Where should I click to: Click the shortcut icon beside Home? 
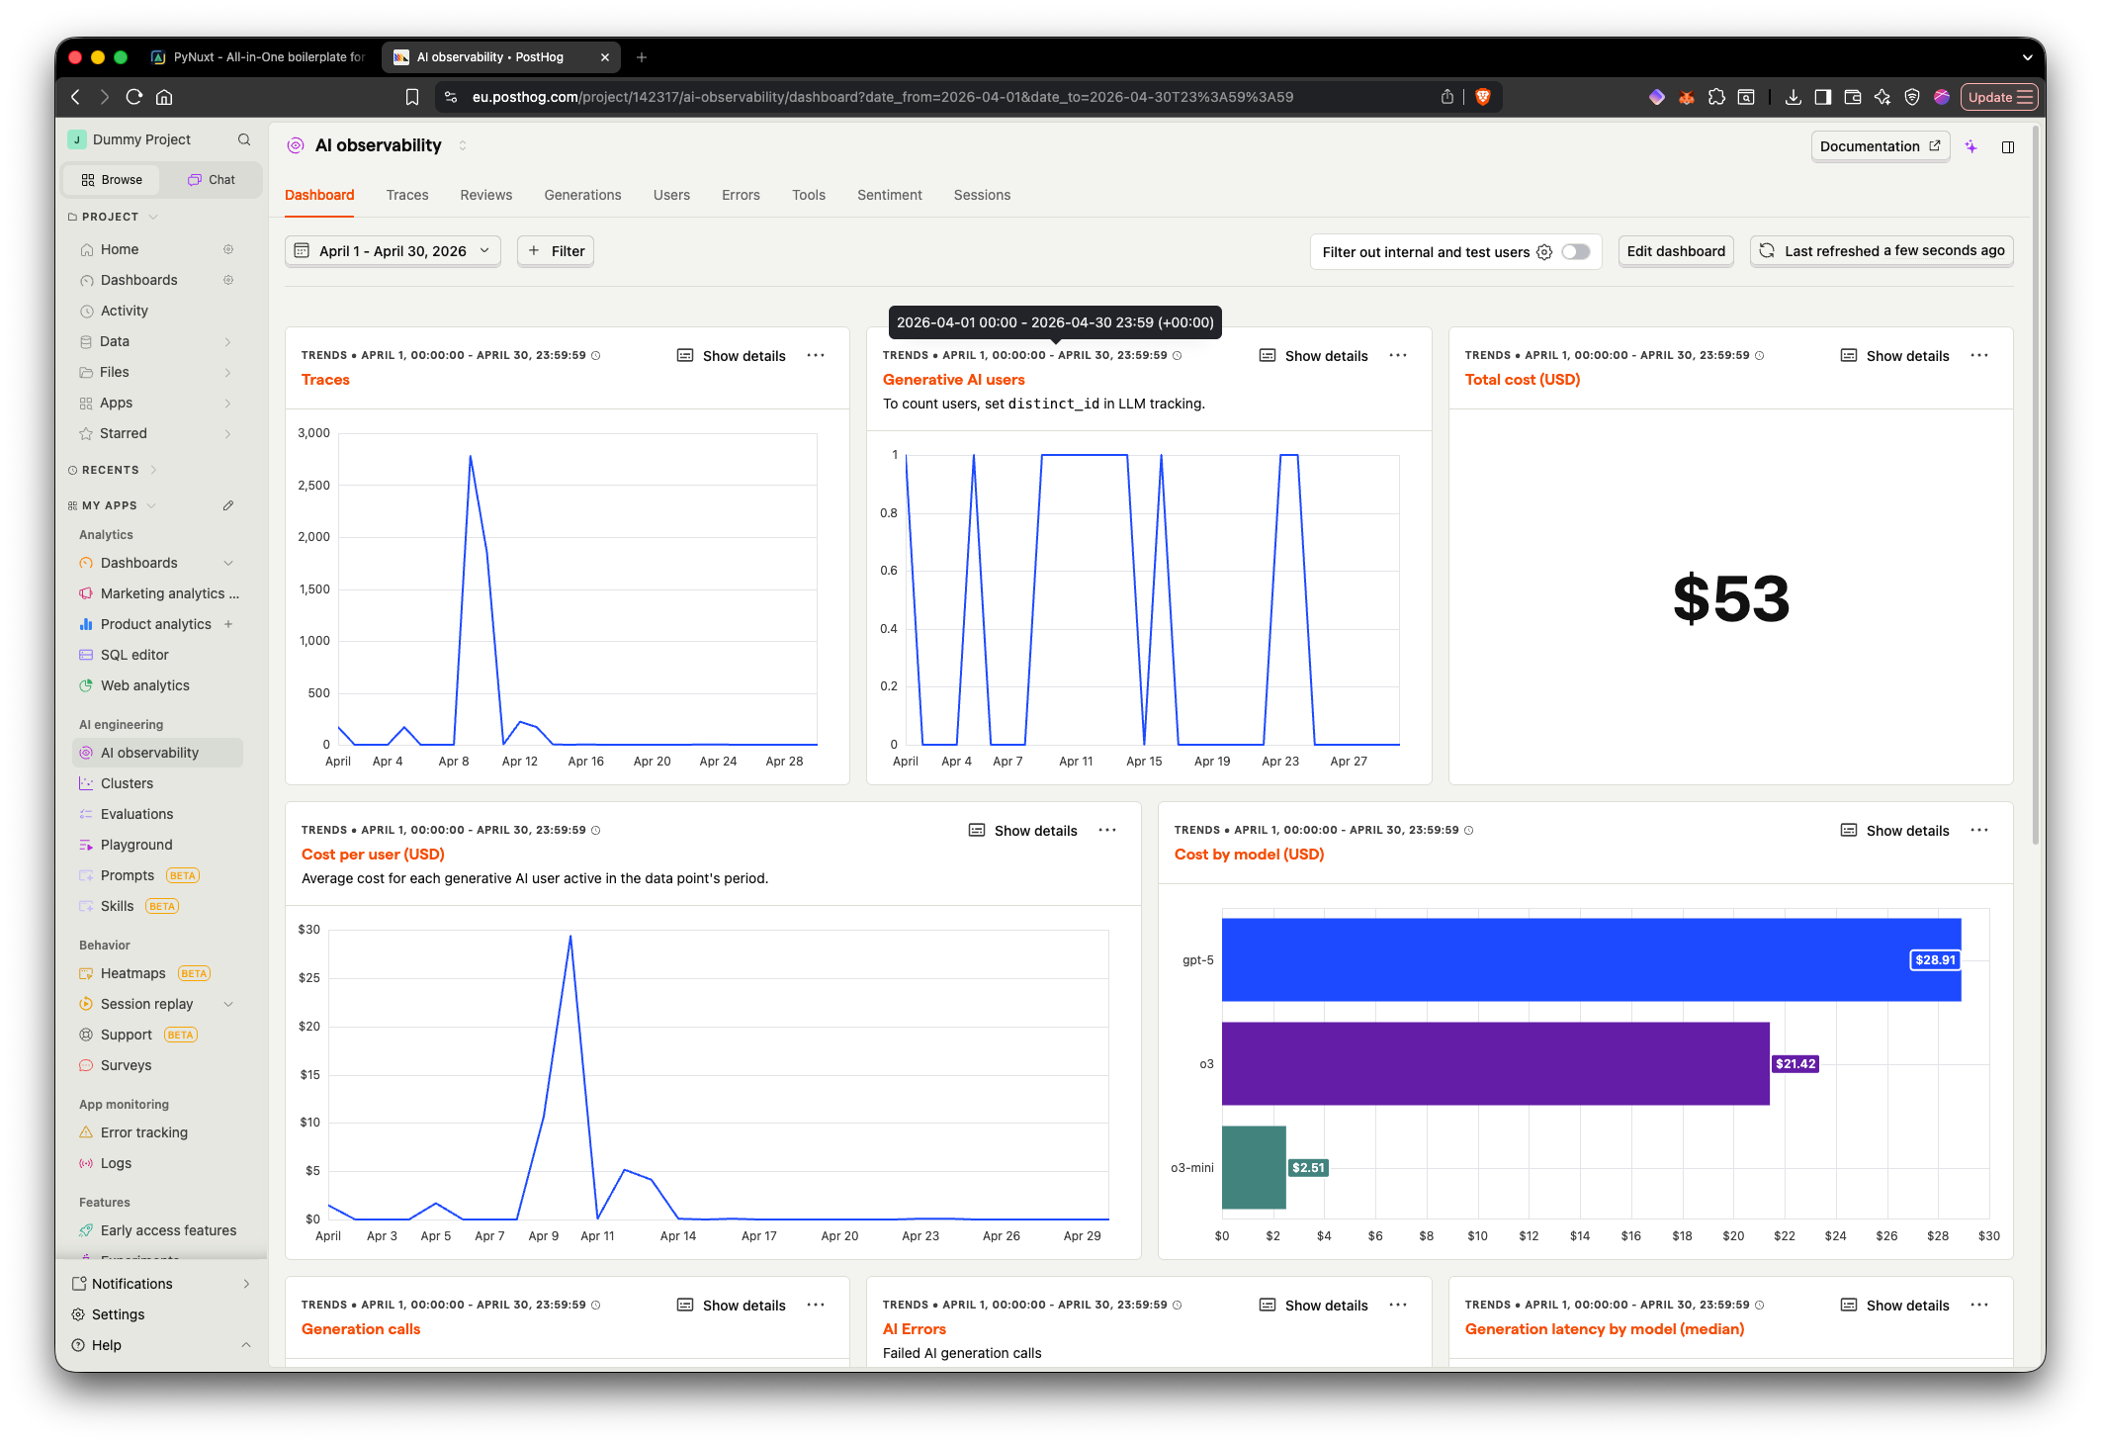pyautogui.click(x=228, y=249)
